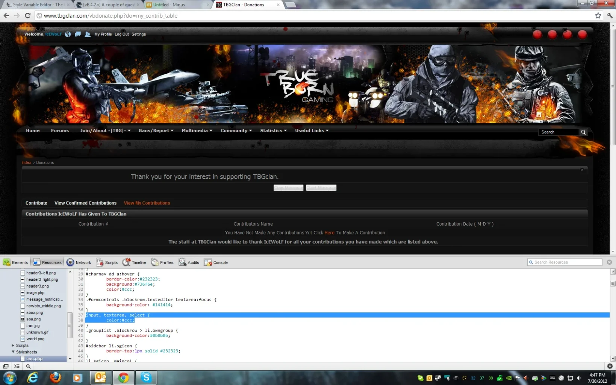Expand the Scripts tree node
Screen dimensions: 616x385
[13, 346]
